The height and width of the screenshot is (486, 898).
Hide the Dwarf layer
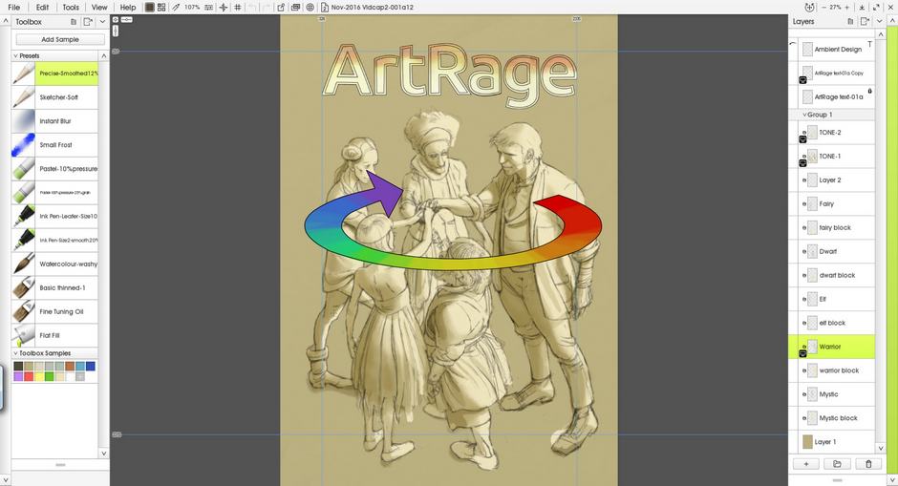coord(804,251)
